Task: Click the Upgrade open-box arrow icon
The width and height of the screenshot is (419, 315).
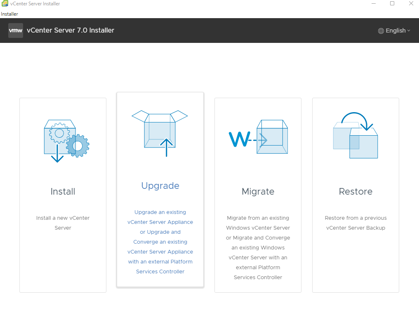Action: 160,133
